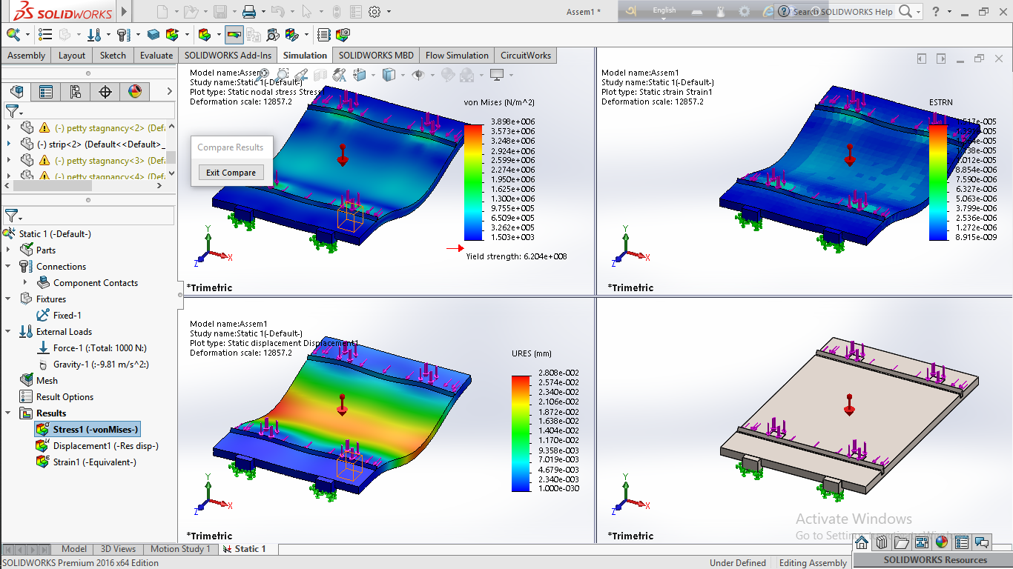This screenshot has width=1013, height=569.
Task: Select the 3D Views bottom tab
Action: pos(118,549)
